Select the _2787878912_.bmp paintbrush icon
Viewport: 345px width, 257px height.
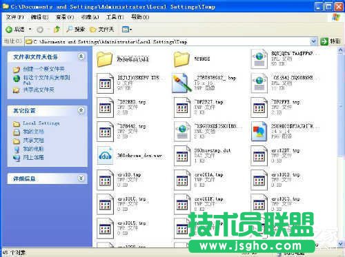click(182, 83)
